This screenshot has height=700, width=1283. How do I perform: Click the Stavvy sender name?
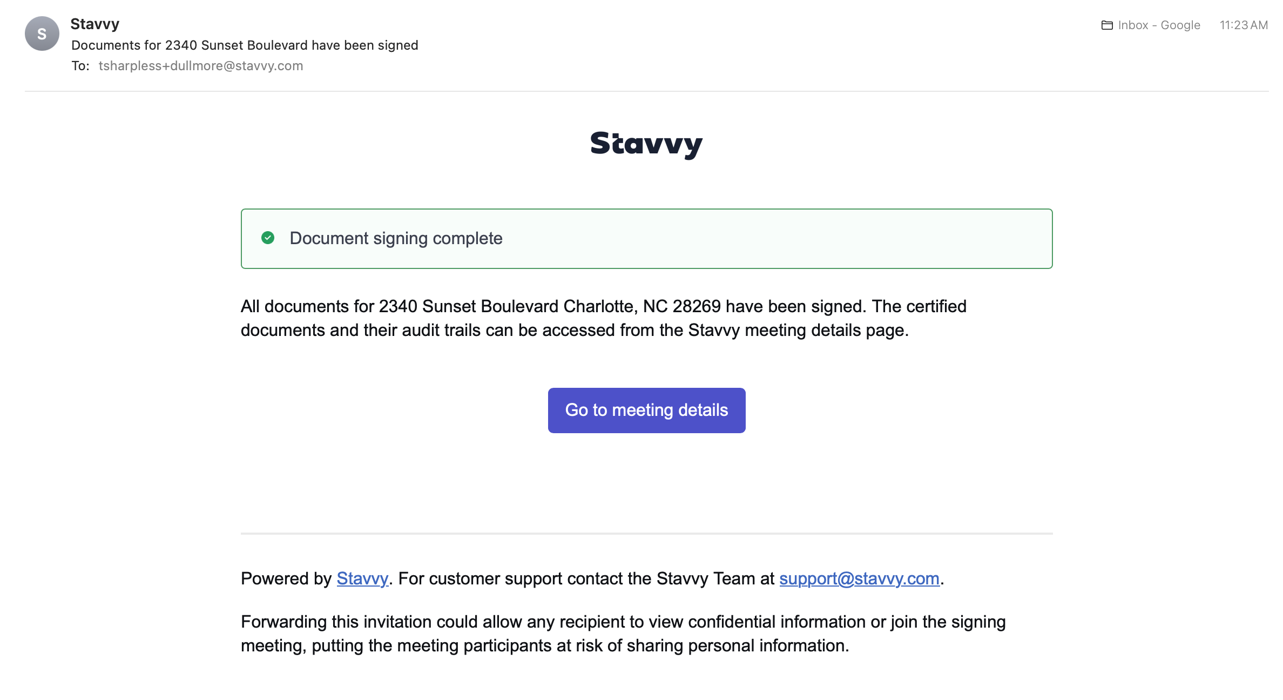tap(95, 24)
